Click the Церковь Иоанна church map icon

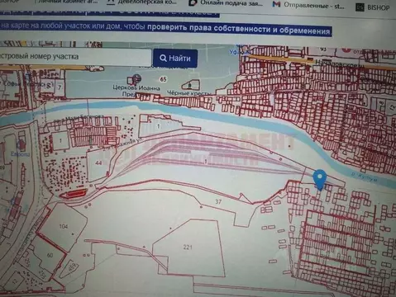coord(136,79)
